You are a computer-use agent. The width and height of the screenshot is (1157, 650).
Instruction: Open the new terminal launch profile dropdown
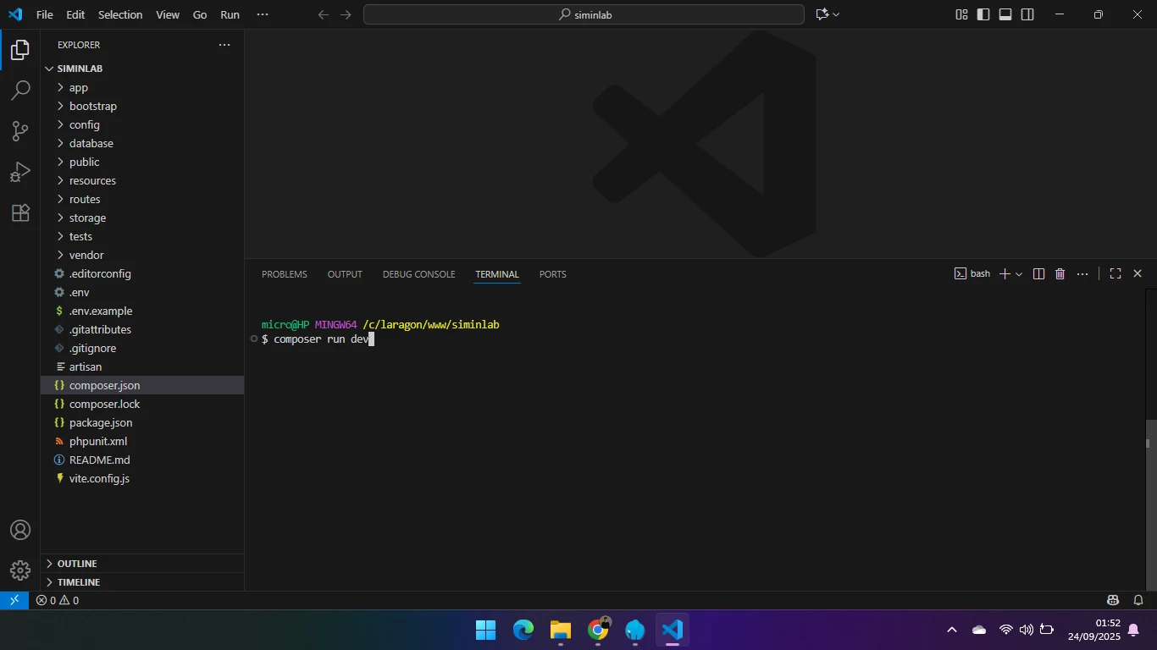[1019, 274]
